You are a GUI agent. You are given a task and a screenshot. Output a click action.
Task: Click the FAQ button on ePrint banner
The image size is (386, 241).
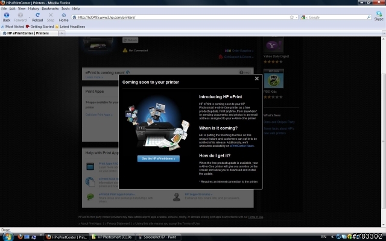click(x=245, y=72)
